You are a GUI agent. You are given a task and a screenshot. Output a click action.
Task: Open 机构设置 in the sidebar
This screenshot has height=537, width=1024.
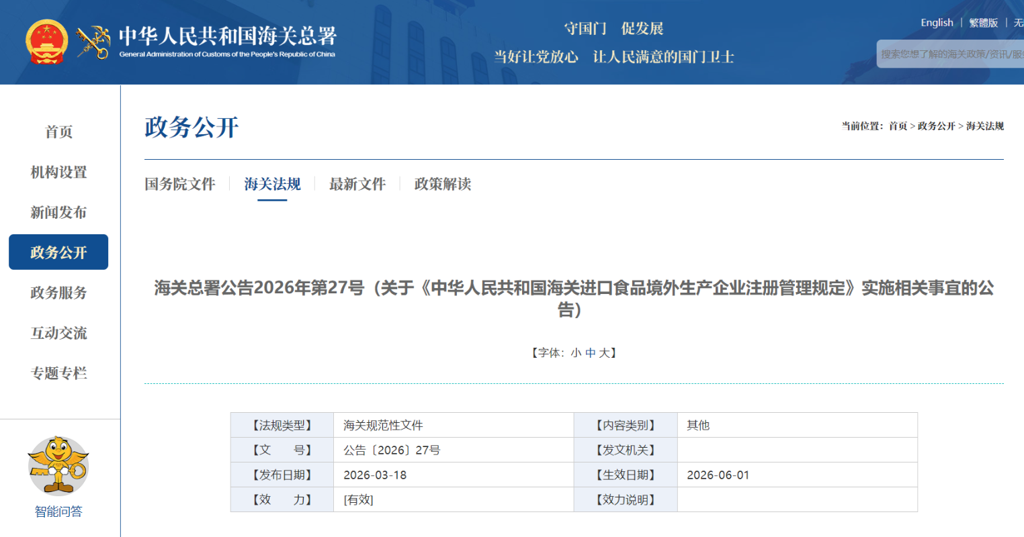[58, 172]
